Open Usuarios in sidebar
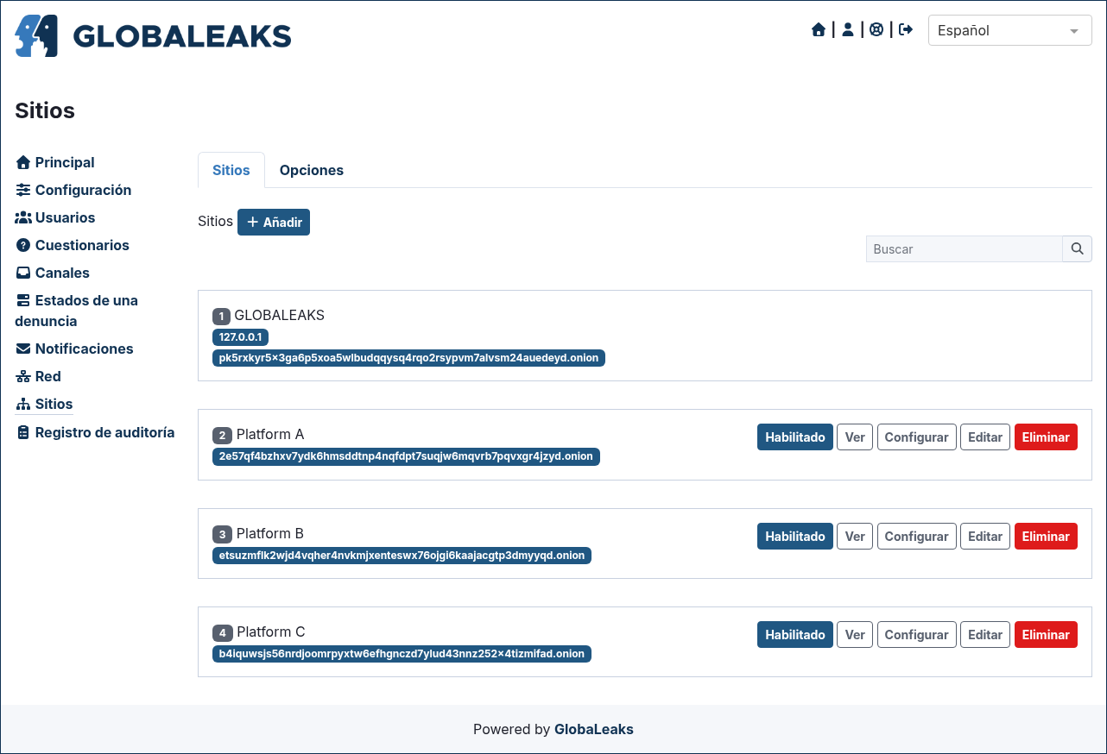Viewport: 1107px width, 754px height. (55, 217)
